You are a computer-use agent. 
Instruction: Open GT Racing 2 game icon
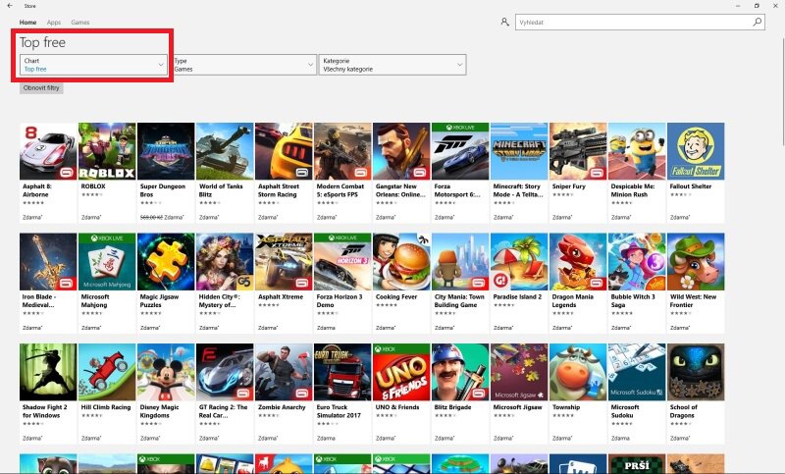(225, 372)
